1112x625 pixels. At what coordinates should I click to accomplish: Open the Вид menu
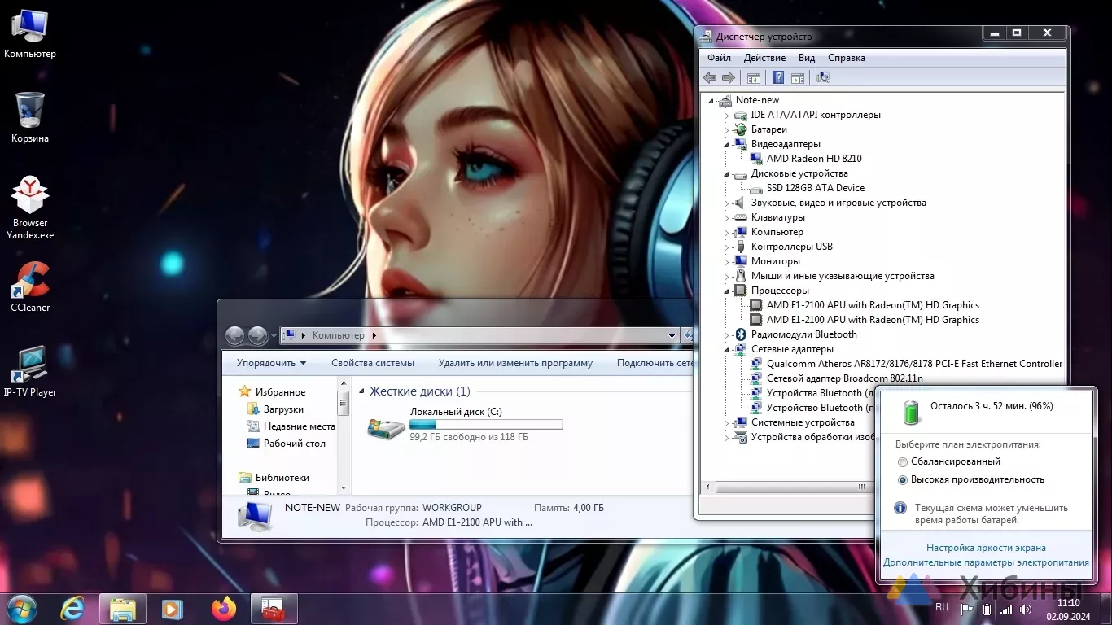(807, 58)
